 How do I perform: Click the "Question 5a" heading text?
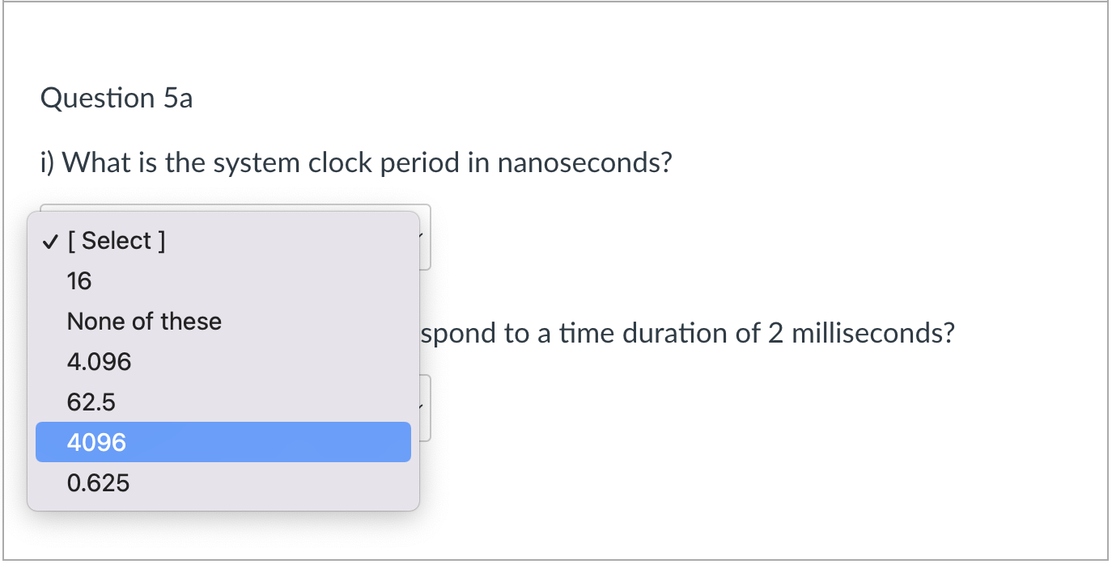click(117, 98)
